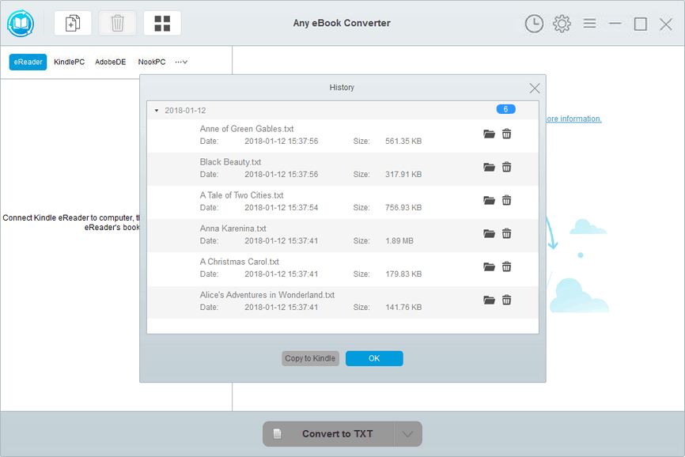Click the 561.35 KB size value

click(x=403, y=141)
